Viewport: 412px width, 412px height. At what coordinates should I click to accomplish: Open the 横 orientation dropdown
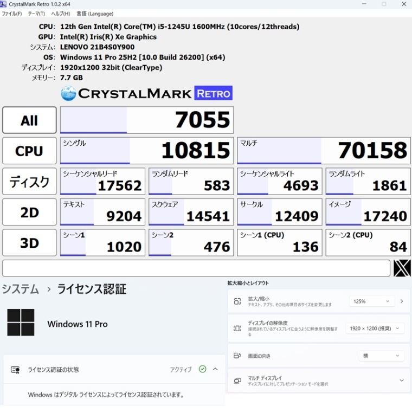click(381, 356)
